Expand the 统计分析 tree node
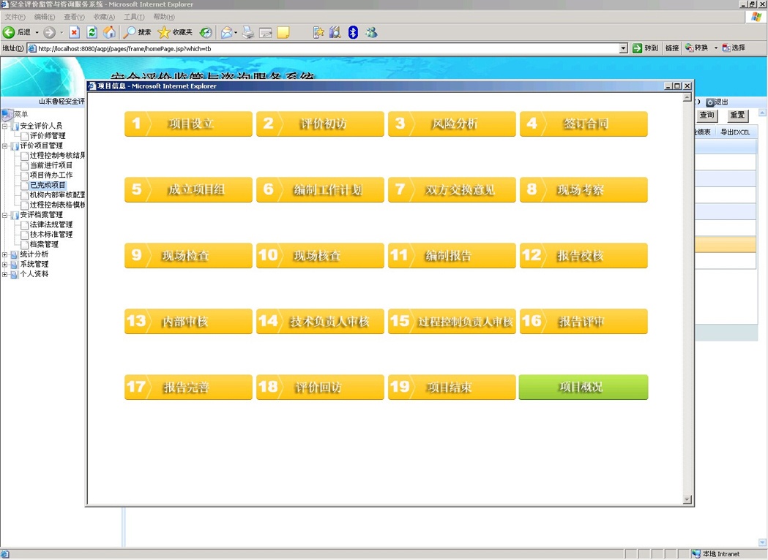This screenshot has width=768, height=560. tap(5, 254)
